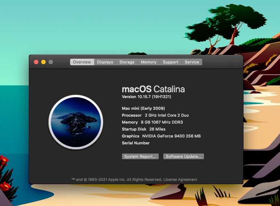Switch to the Overview tab
This screenshot has width=280, height=206.
(x=82, y=62)
